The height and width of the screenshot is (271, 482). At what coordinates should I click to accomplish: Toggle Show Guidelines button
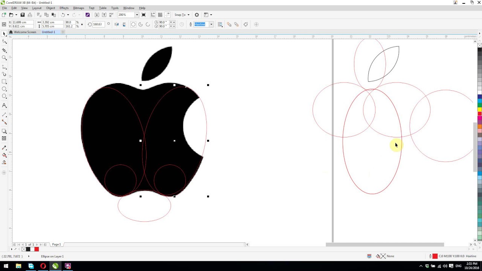pos(167,15)
